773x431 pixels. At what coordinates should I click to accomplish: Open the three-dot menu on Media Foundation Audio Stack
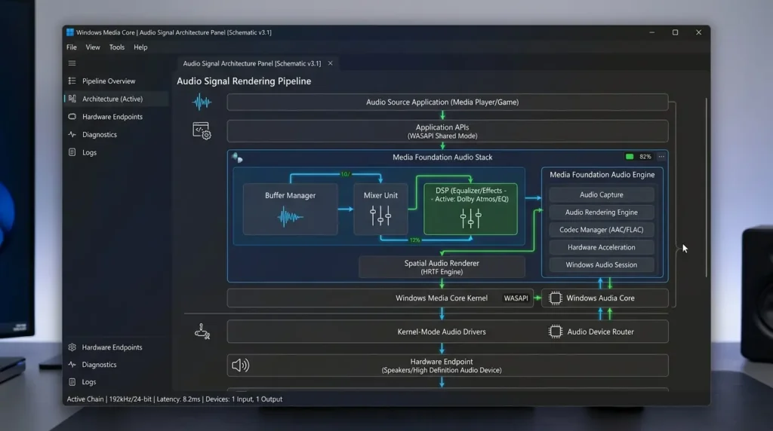661,157
